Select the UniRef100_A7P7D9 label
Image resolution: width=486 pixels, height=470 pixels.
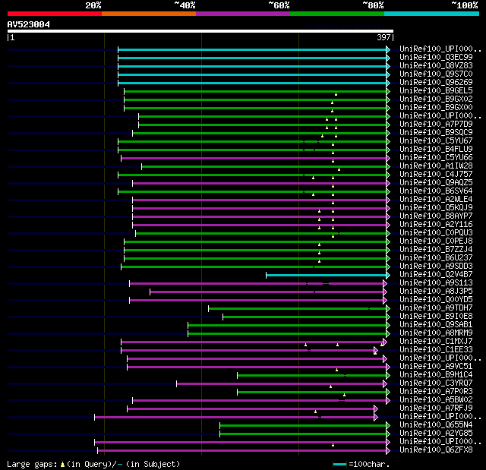436,125
